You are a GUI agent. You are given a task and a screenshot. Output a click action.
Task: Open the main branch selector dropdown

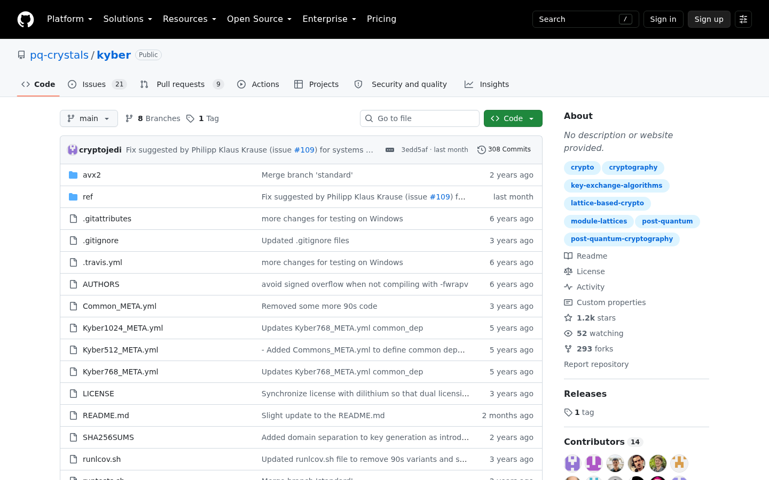89,118
